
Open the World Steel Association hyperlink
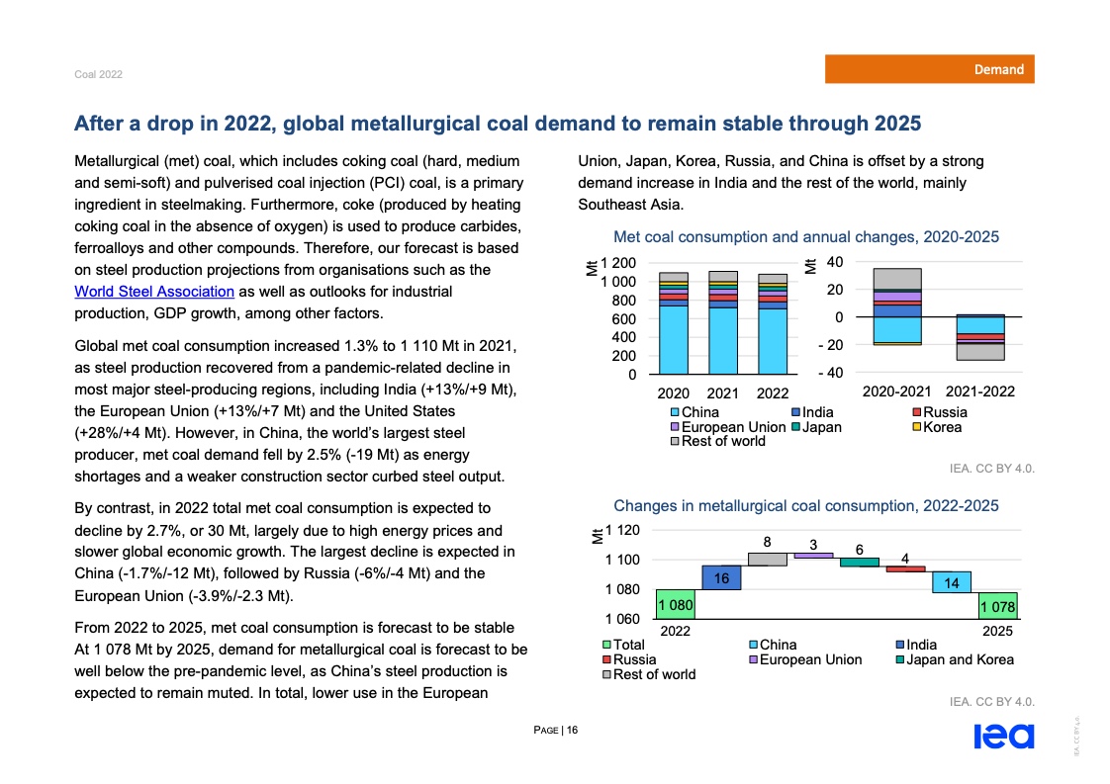[154, 292]
